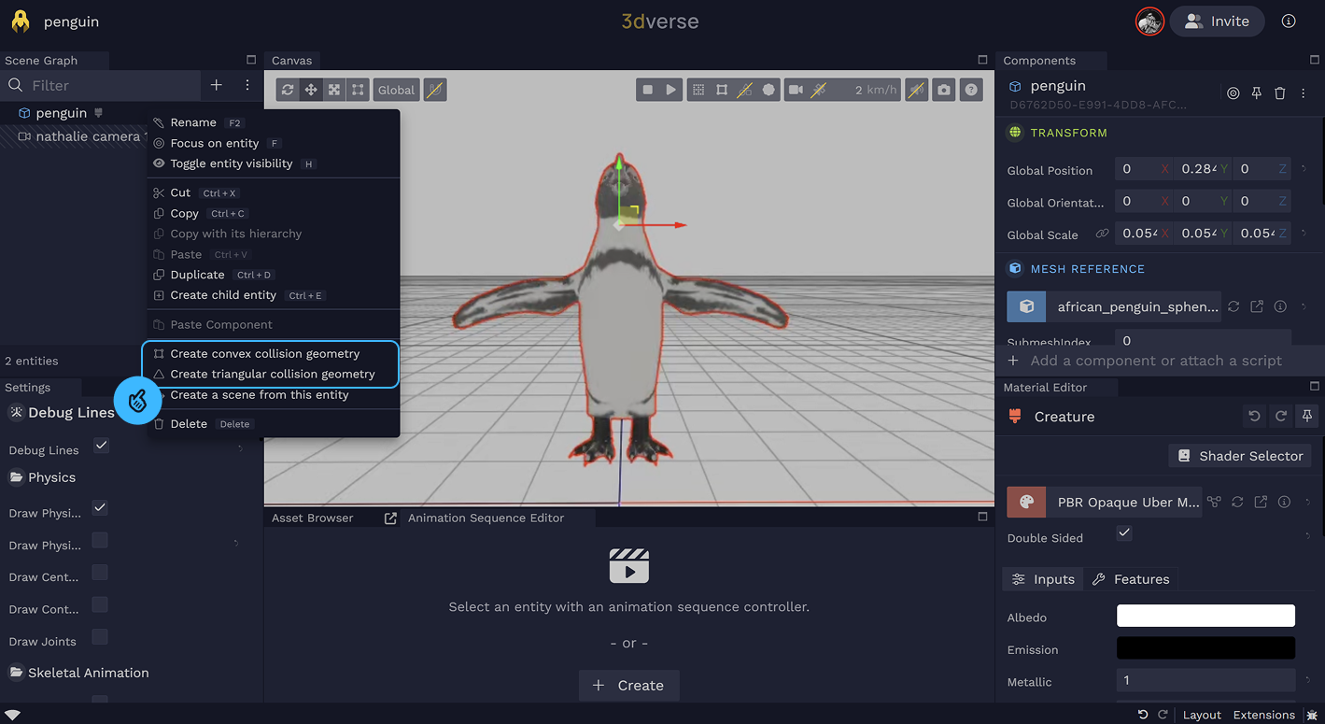
Task: Enable the Draw Cont... checkbox
Action: click(100, 604)
